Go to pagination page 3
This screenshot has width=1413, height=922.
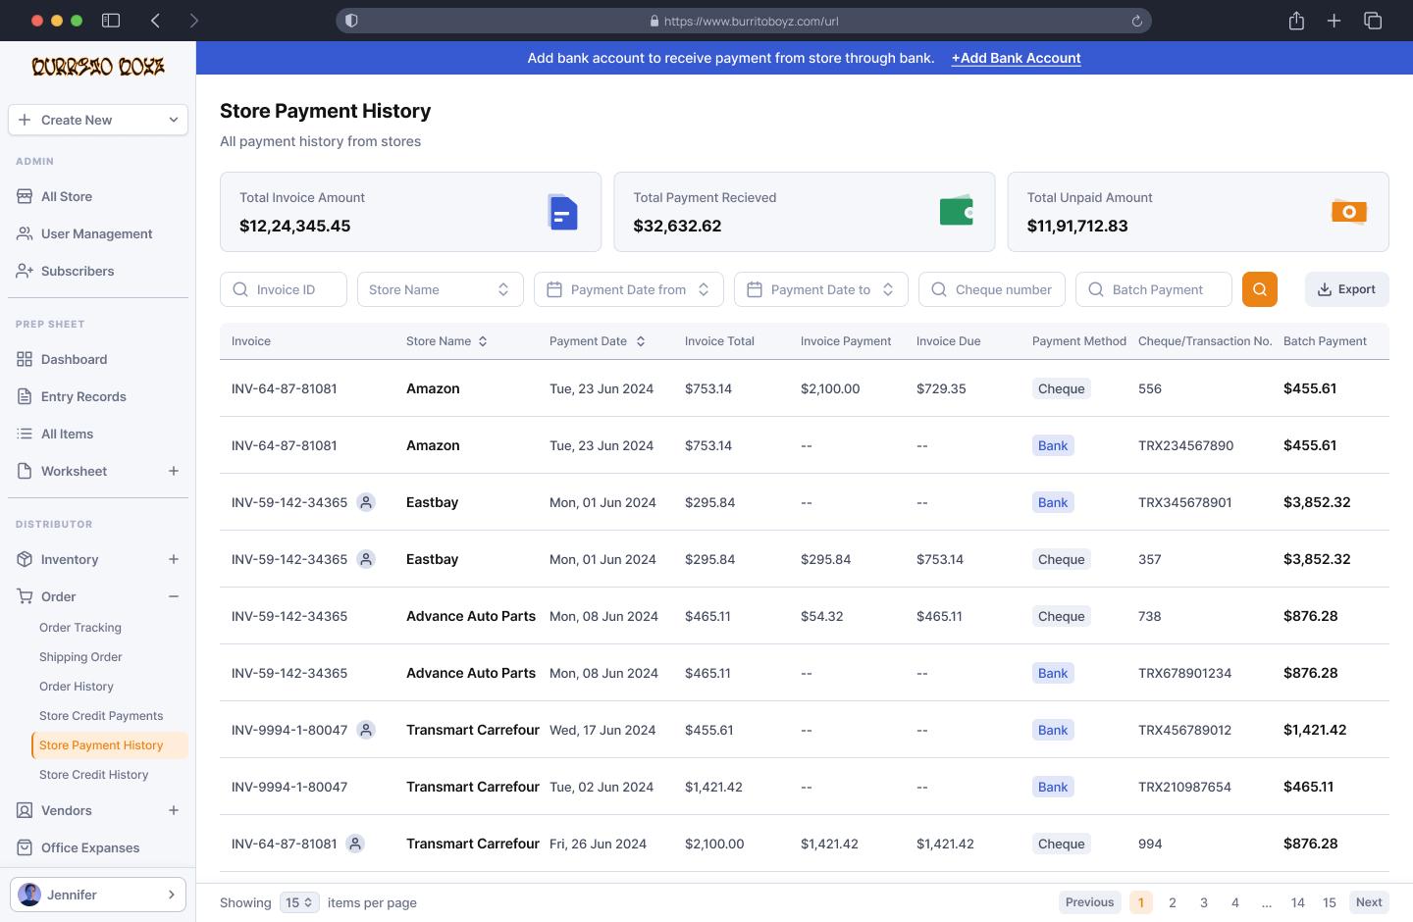tap(1204, 902)
